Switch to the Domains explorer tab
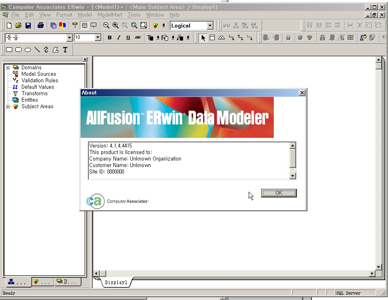 68,282
